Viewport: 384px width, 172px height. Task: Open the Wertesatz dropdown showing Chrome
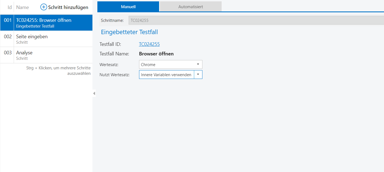click(170, 65)
